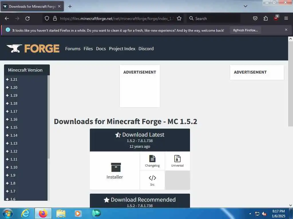Click the page vertical scrollbar thumb
The image size is (293, 219).
(x=290, y=84)
